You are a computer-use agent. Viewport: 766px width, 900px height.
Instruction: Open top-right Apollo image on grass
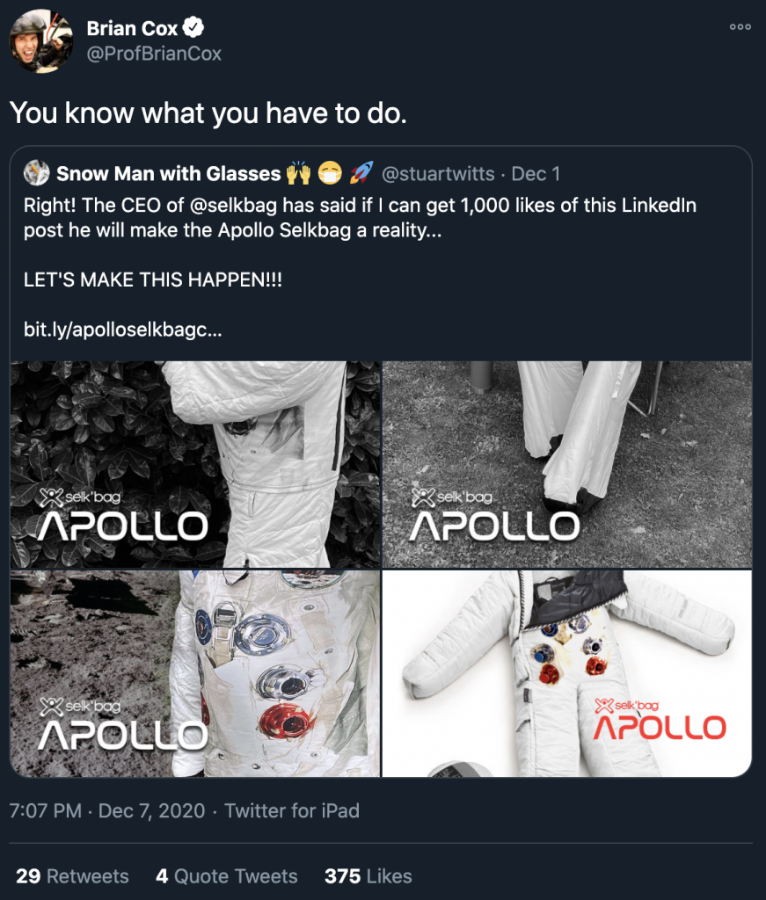[x=568, y=464]
